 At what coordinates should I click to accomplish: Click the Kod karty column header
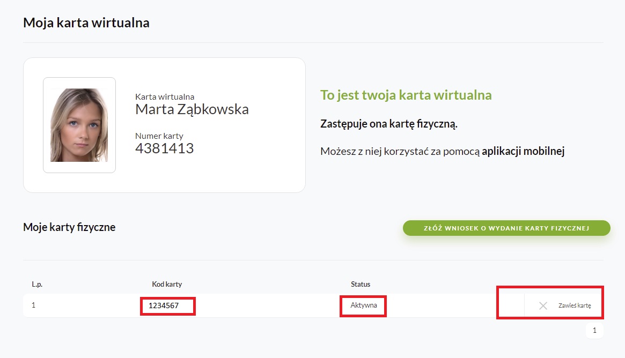tap(167, 284)
